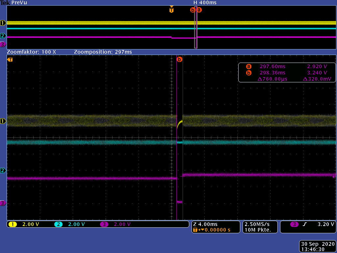337x253 pixels.
Task: Click channel 3 magenta marker in zoom view
Action: [3, 203]
